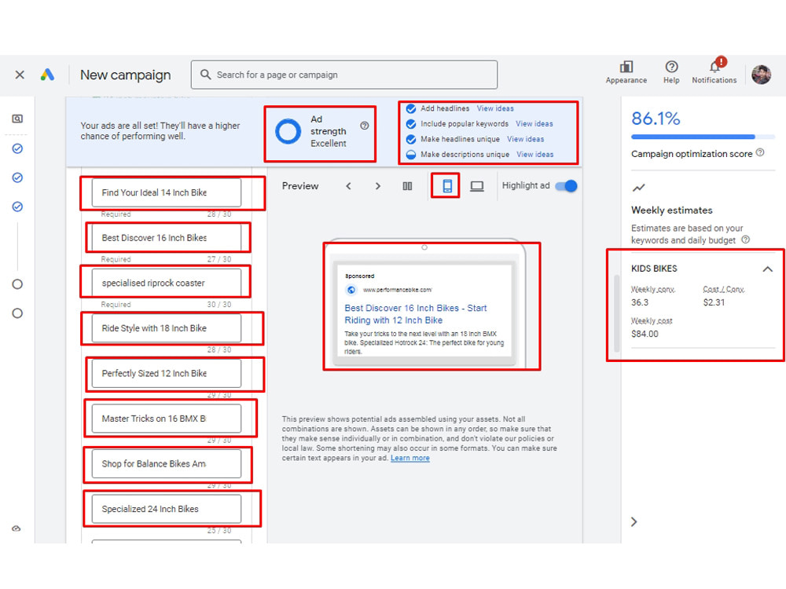The height and width of the screenshot is (589, 786).
Task: Show next ad preview
Action: (x=378, y=186)
